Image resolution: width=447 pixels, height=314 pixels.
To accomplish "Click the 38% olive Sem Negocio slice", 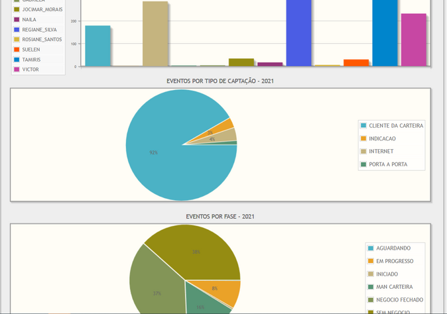I will pyautogui.click(x=197, y=250).
